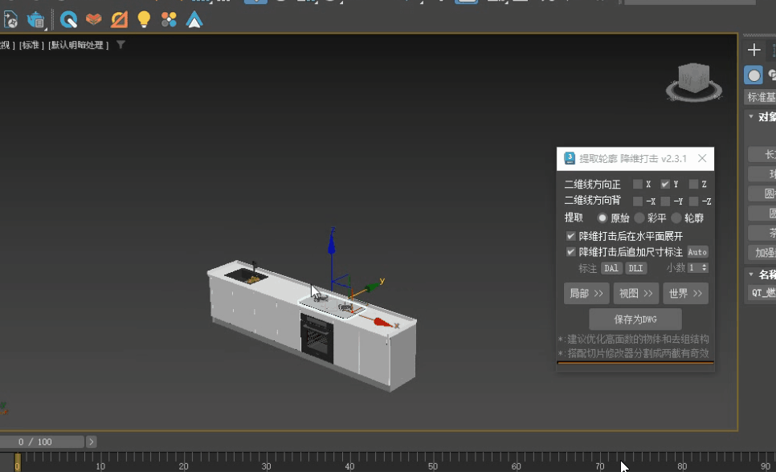Image resolution: width=776 pixels, height=472 pixels.
Task: Open the teapot render setup icon
Action: [36, 20]
